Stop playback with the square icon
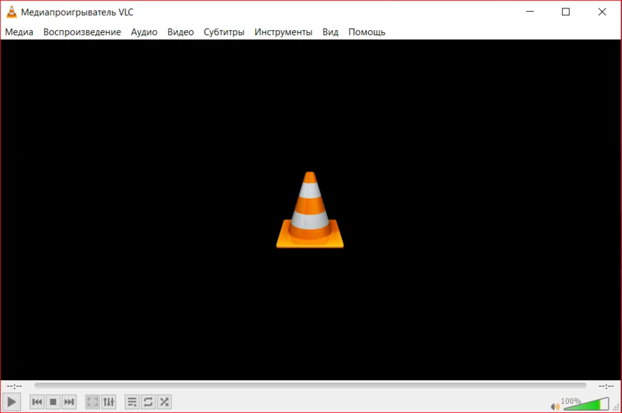The image size is (622, 413). pyautogui.click(x=53, y=402)
